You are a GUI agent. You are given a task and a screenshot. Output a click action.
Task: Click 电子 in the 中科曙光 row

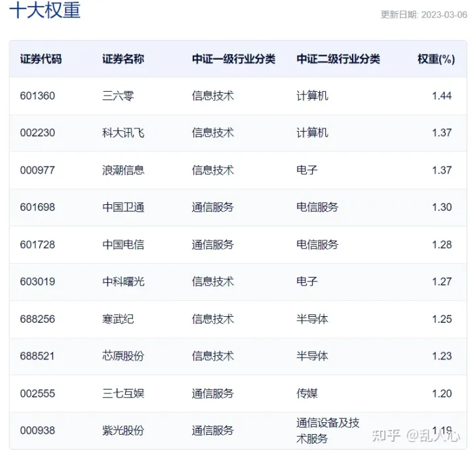pyautogui.click(x=307, y=282)
